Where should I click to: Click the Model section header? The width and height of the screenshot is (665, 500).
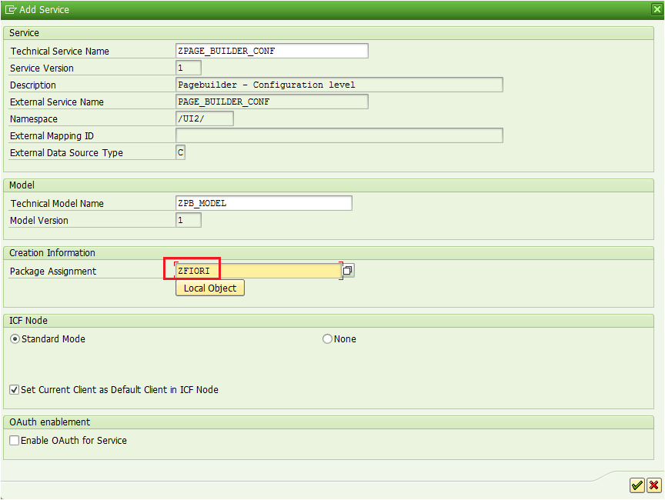[x=22, y=185]
